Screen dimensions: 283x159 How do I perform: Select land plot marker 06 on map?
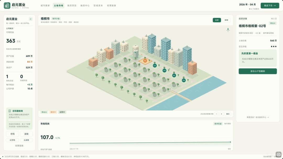(183, 80)
